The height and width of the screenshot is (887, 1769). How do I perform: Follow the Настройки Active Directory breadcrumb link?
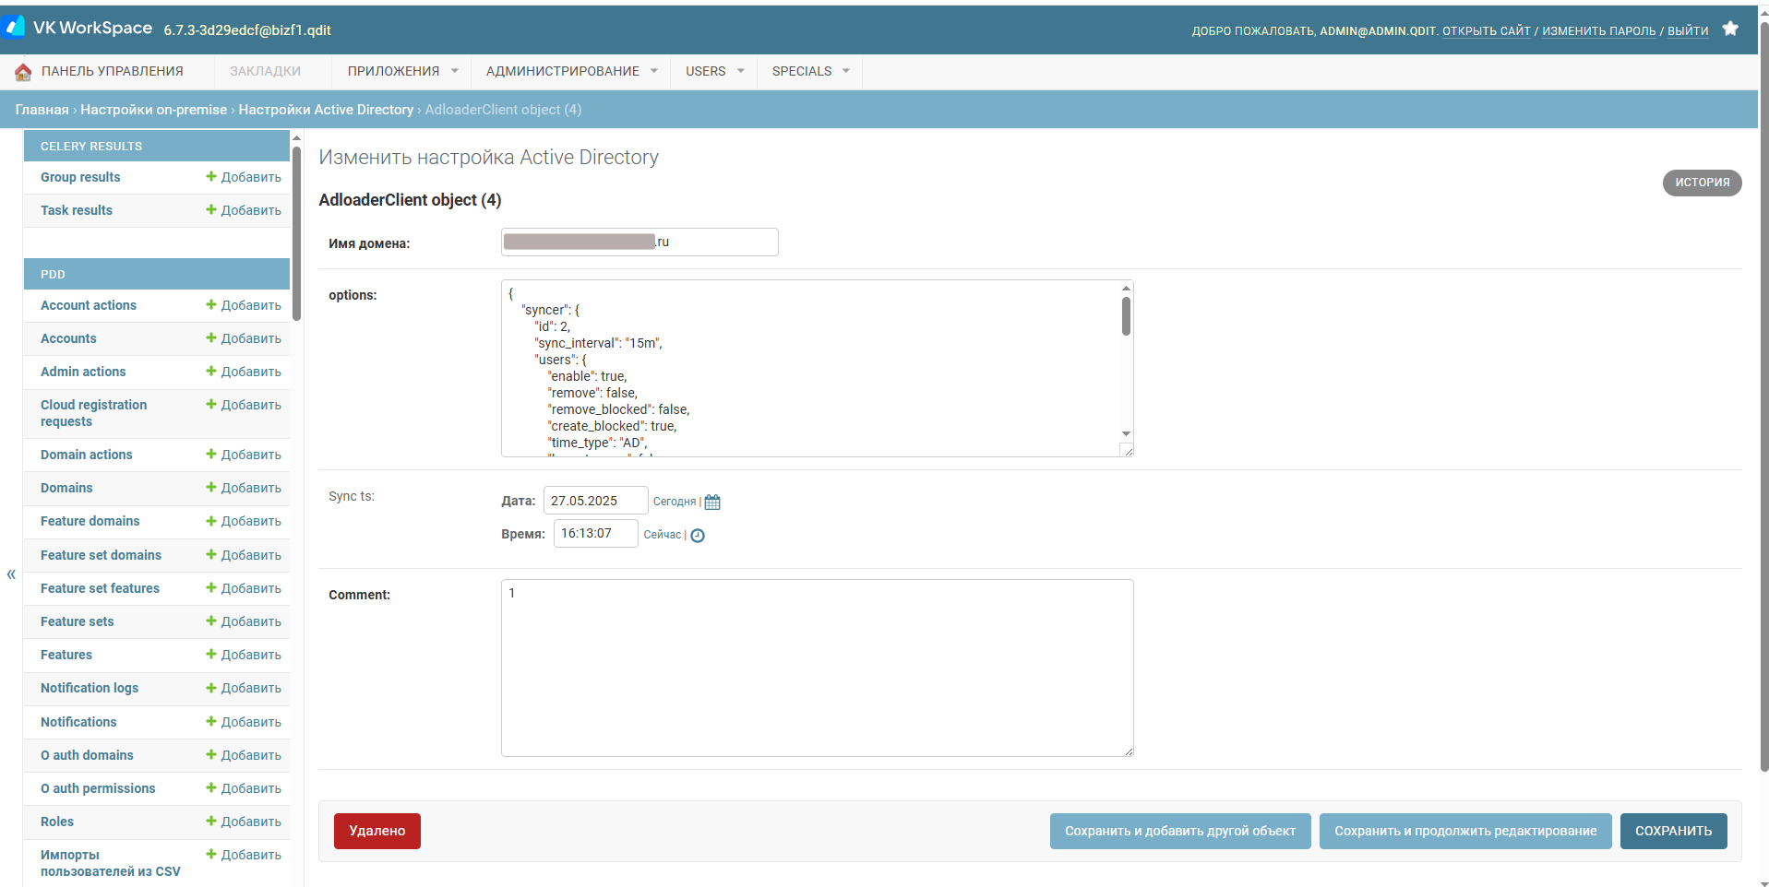tap(326, 110)
